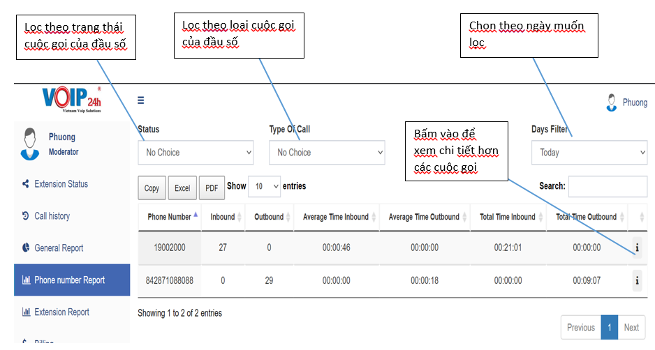The image size is (655, 350).
Task: Go to the Previous page
Action: point(581,328)
